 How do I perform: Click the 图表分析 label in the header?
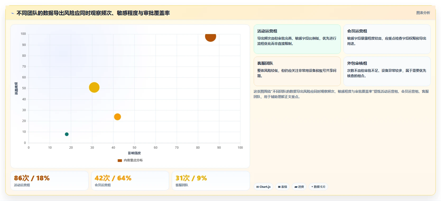423,13
